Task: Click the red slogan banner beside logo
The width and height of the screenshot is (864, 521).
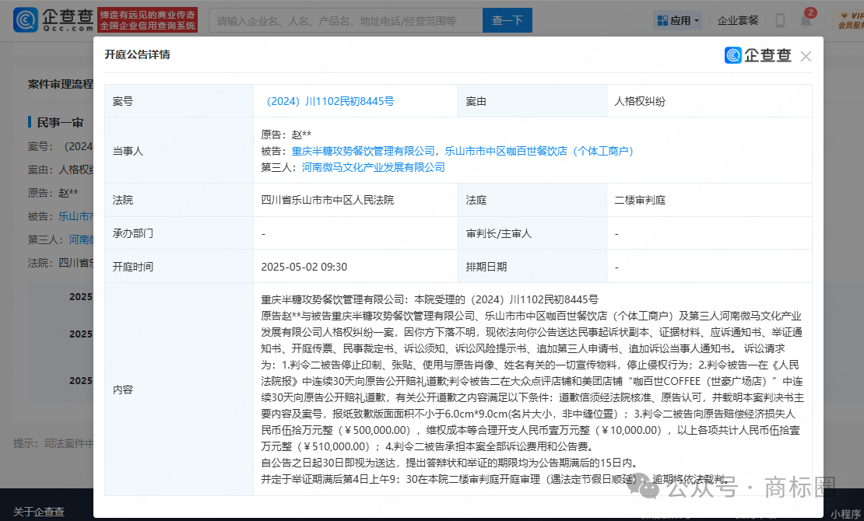Action: point(148,20)
